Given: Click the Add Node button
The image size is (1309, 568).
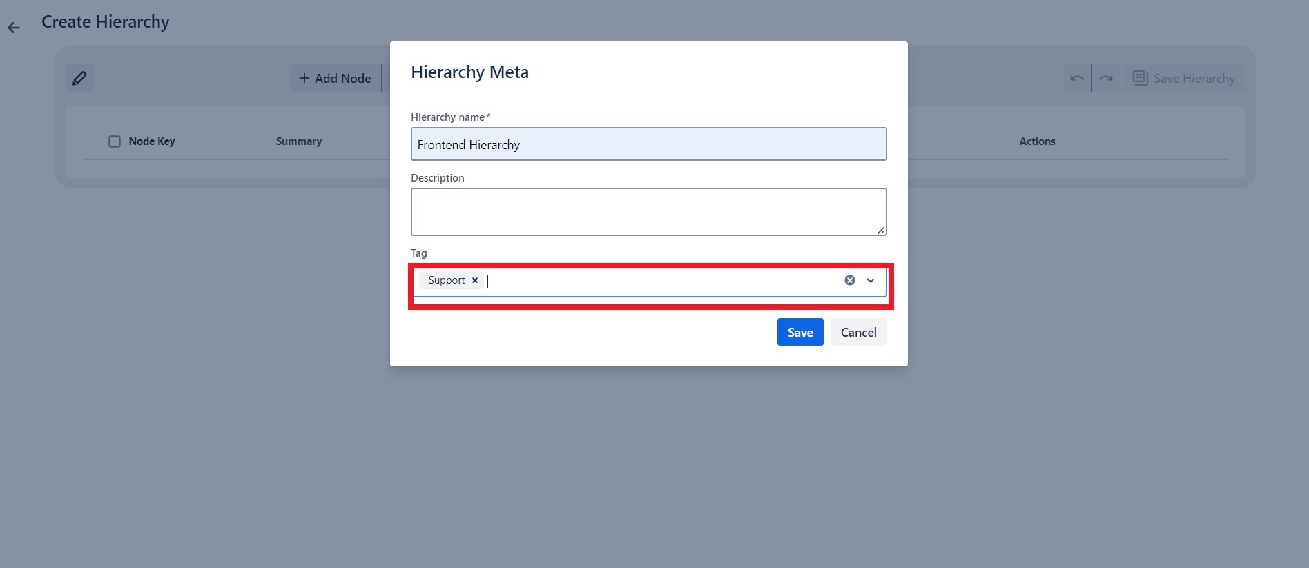Looking at the screenshot, I should coord(336,78).
